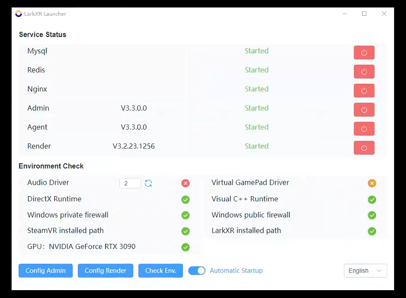
Task: Click the Agent Started status text
Action: [x=256, y=127]
